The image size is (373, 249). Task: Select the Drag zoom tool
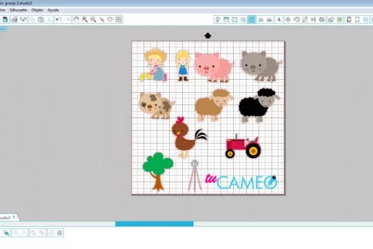click(x=110, y=19)
